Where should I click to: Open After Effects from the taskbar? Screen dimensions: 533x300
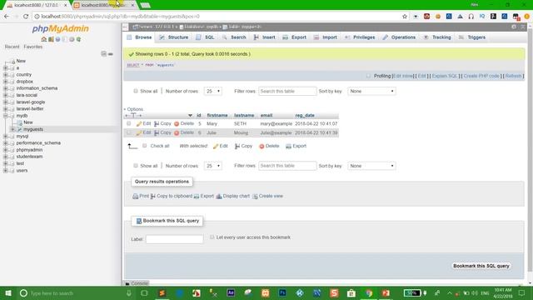(x=231, y=292)
